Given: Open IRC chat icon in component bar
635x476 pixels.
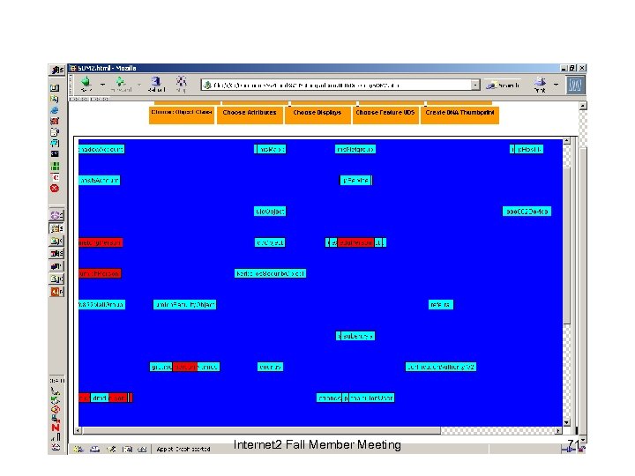Looking at the screenshot, I should [142, 449].
